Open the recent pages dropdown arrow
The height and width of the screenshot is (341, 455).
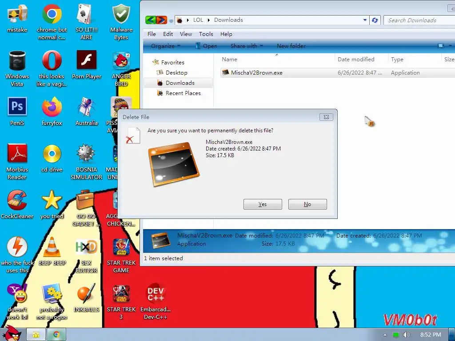pos(171,20)
